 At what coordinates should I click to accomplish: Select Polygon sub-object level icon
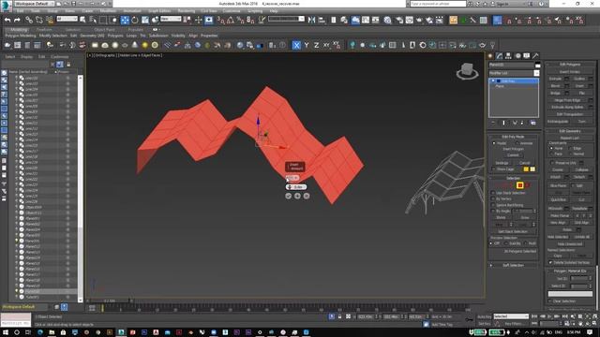[519, 185]
